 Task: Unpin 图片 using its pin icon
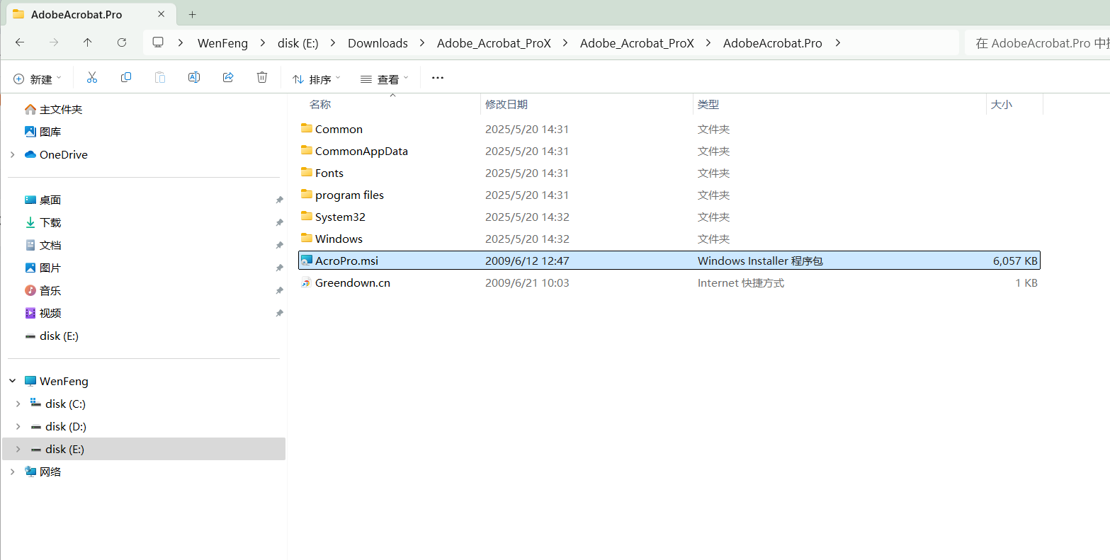point(279,268)
